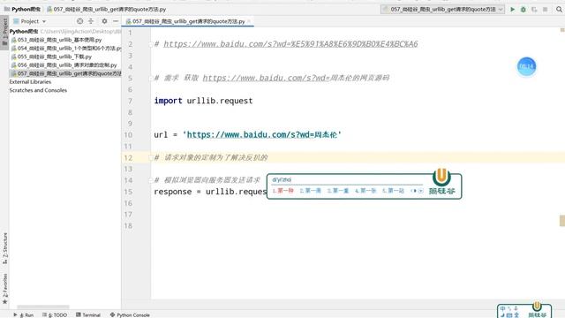Choose IME candidate 5 in popup
Screen dimensions: 565x318
click(393, 191)
